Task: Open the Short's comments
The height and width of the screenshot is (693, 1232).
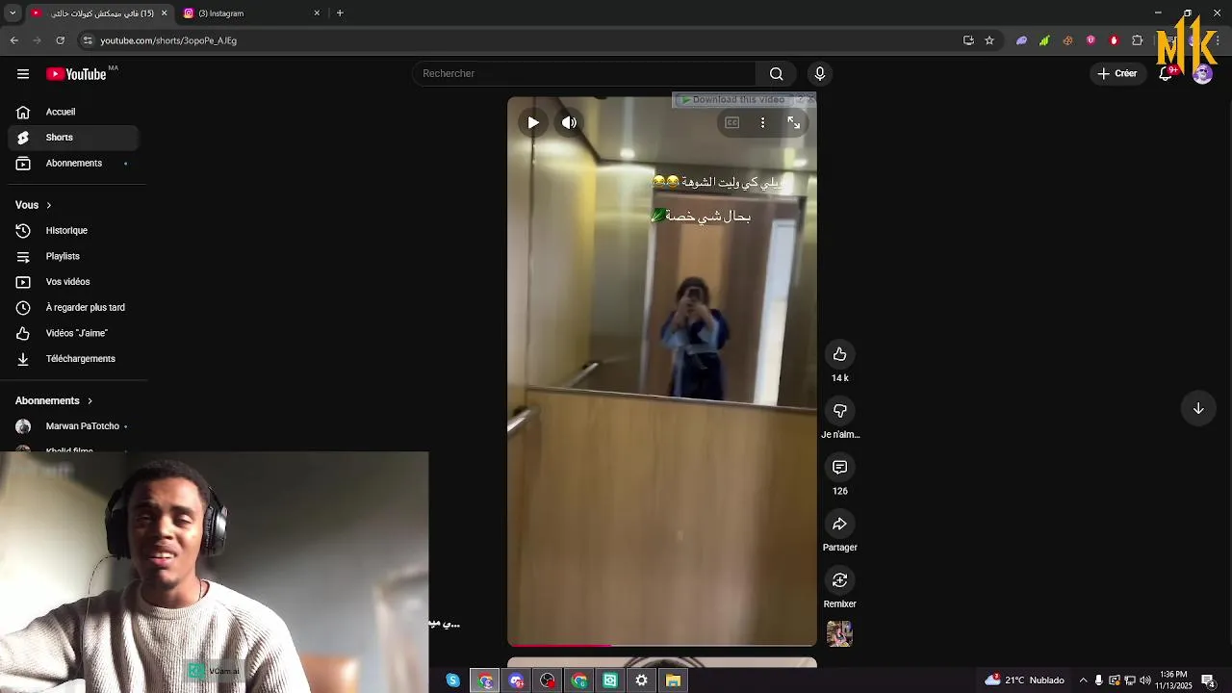Action: coord(839,467)
